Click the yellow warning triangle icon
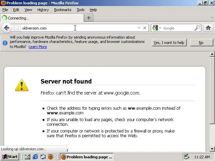This screenshot has height=161, width=215. (x=21, y=86)
